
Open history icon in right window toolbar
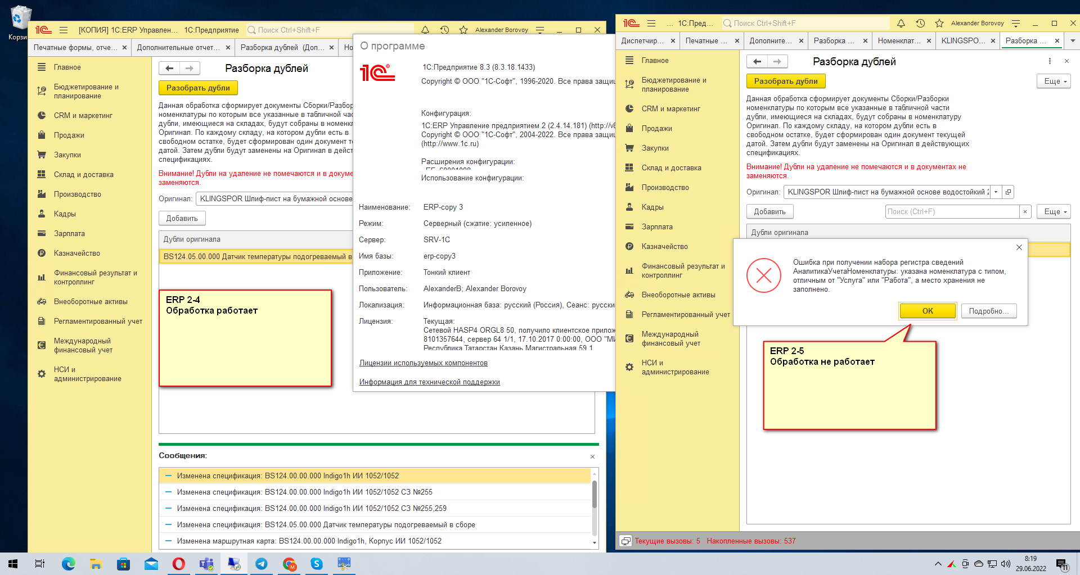point(920,23)
